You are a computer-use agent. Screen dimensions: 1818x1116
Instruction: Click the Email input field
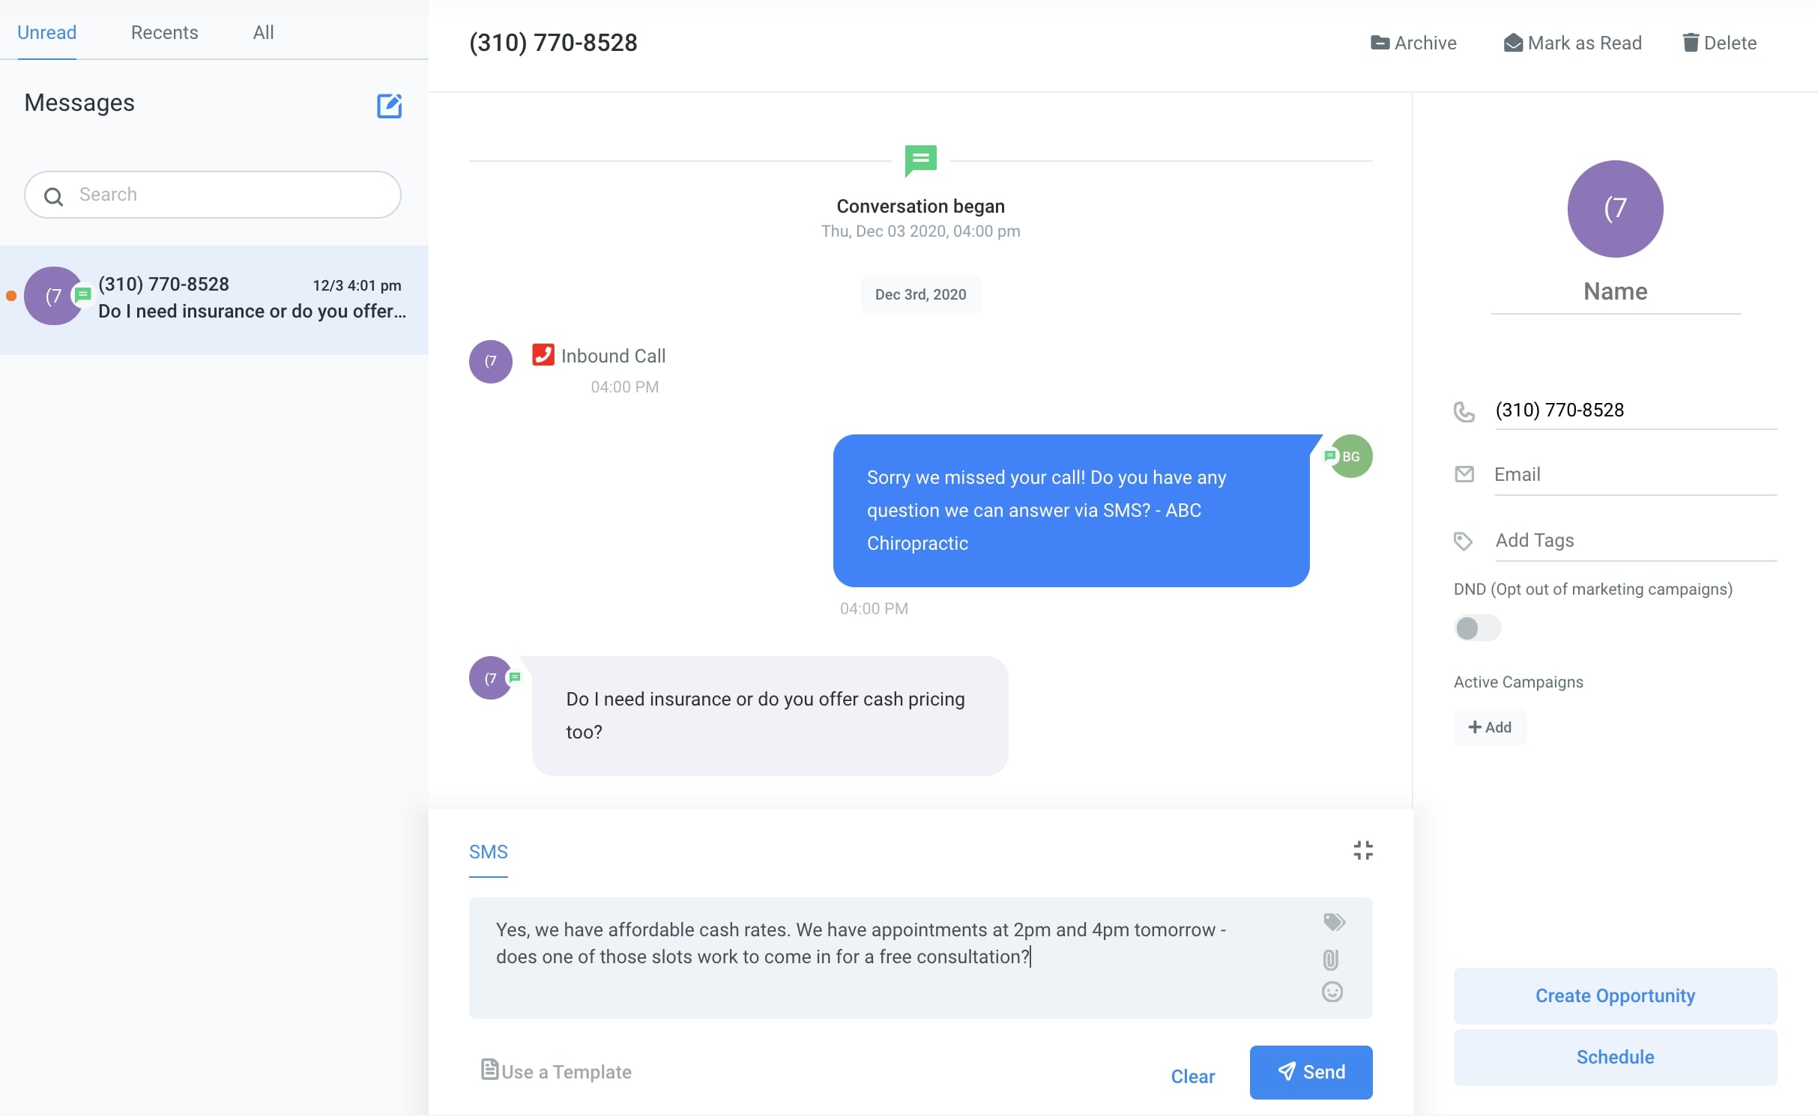[1634, 475]
